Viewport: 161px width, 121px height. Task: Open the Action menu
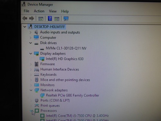[39, 11]
